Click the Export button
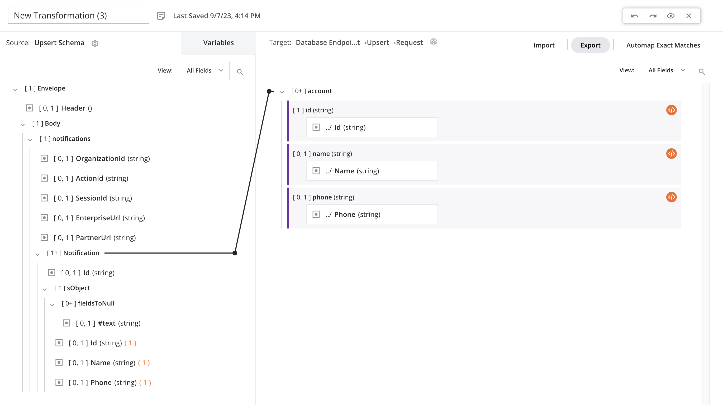 tap(590, 45)
